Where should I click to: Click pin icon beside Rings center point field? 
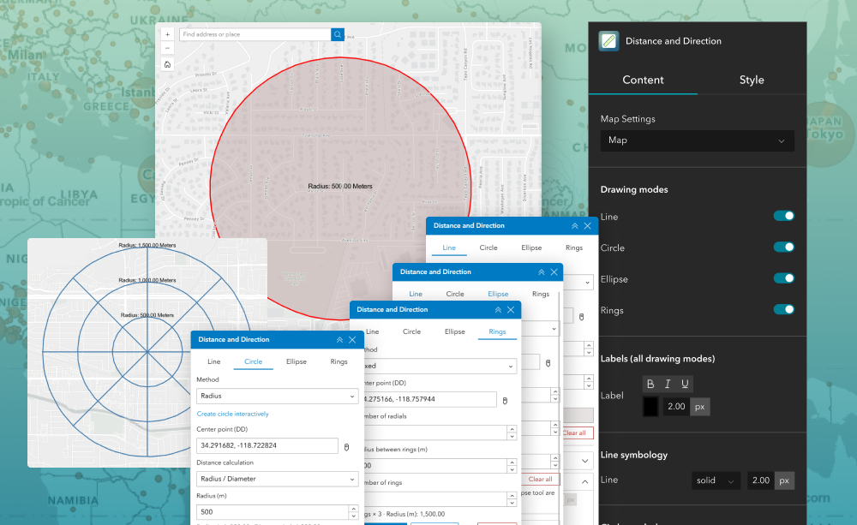505,401
